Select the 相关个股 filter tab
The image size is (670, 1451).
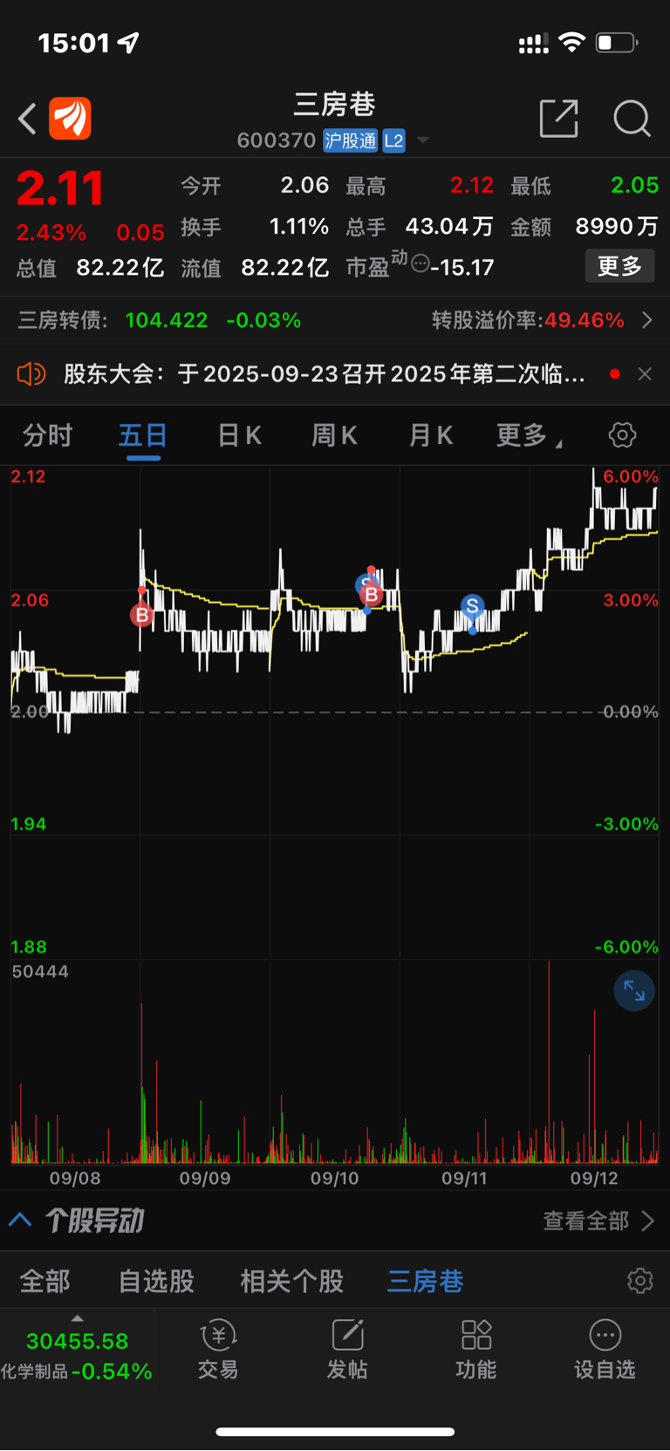pyautogui.click(x=292, y=1281)
